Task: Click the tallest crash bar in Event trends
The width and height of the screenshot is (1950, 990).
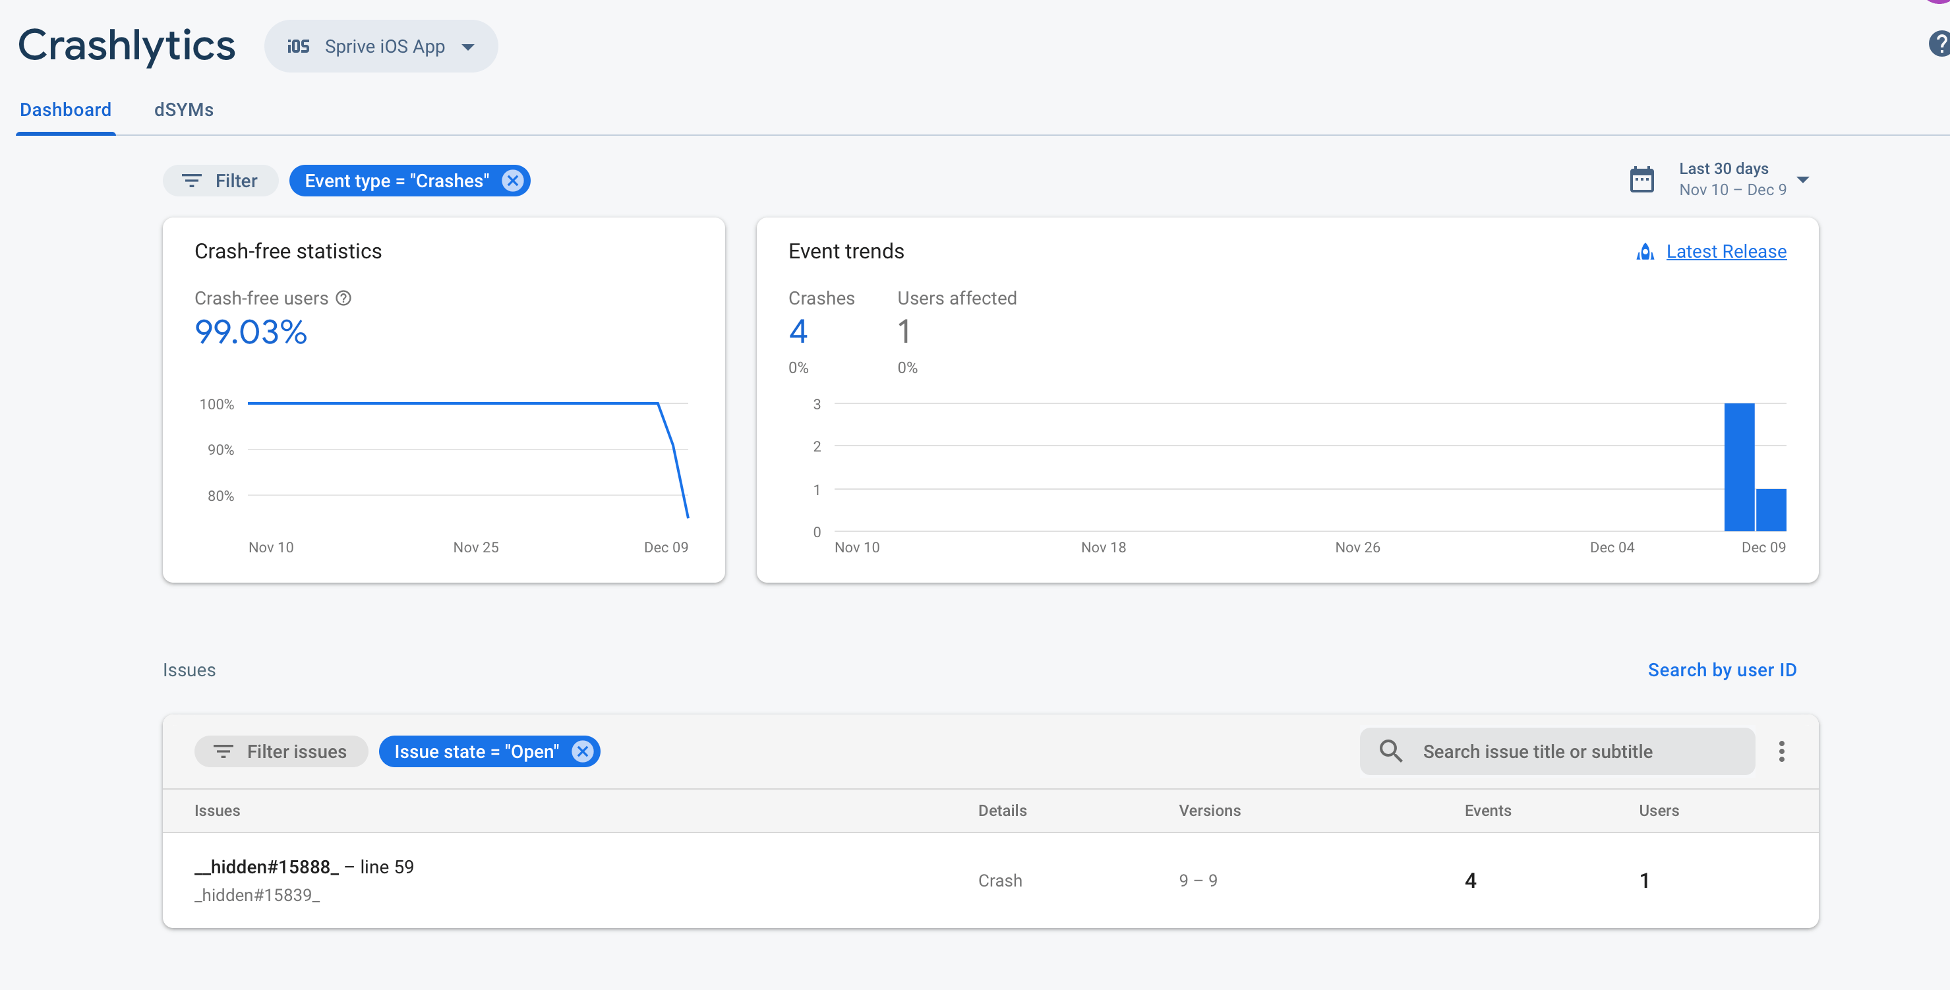Action: coord(1739,467)
